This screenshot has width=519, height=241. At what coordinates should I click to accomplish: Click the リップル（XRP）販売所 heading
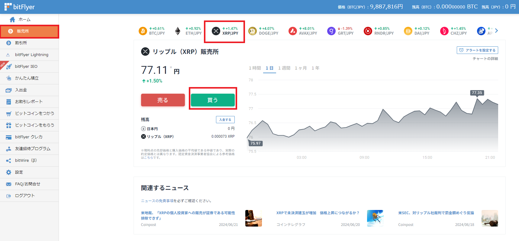[185, 52]
